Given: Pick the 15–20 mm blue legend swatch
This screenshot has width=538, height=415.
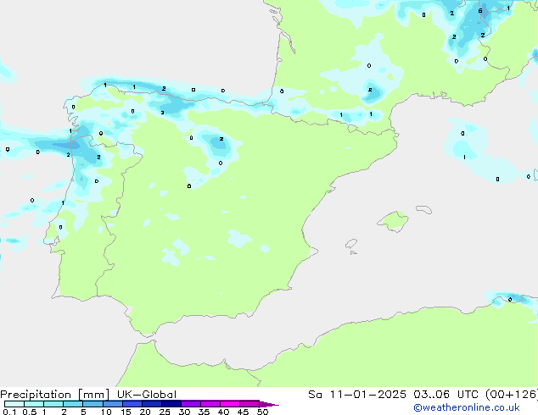Looking at the screenshot, I should coord(132,404).
